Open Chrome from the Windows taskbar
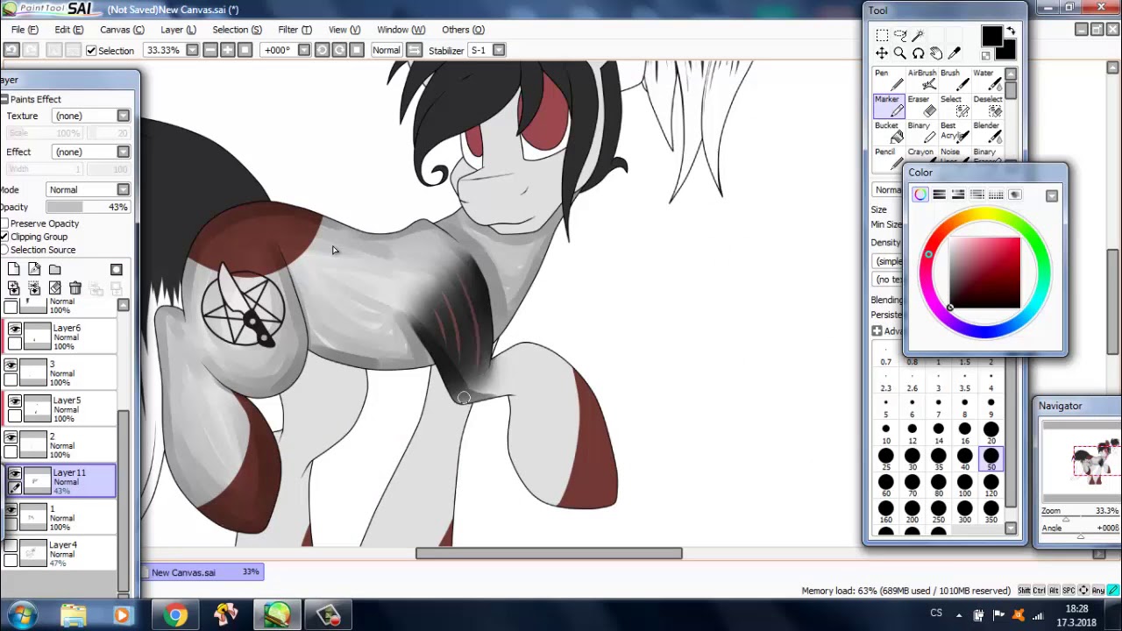Screen dimensions: 1122x631 pyautogui.click(x=175, y=615)
